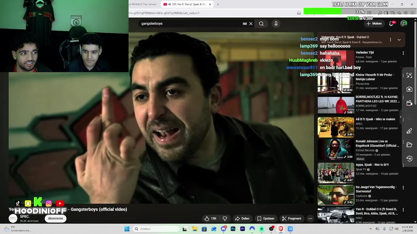The image size is (417, 234).
Task: Open Snapchat icon on stream overlay
Action: [x=28, y=203]
